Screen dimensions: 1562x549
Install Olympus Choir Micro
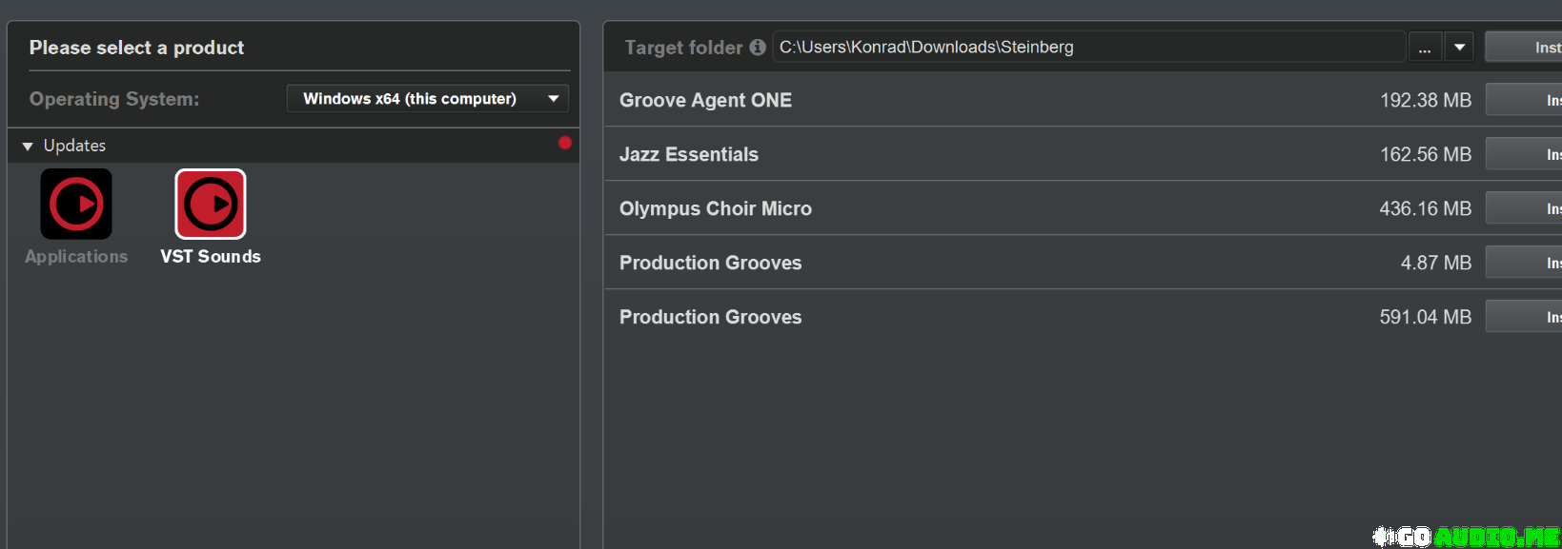tap(1525, 208)
